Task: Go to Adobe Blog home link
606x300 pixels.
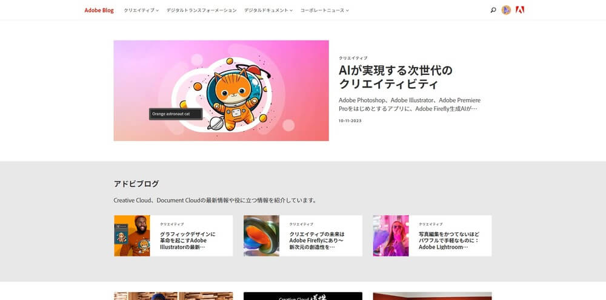Action: (x=99, y=10)
